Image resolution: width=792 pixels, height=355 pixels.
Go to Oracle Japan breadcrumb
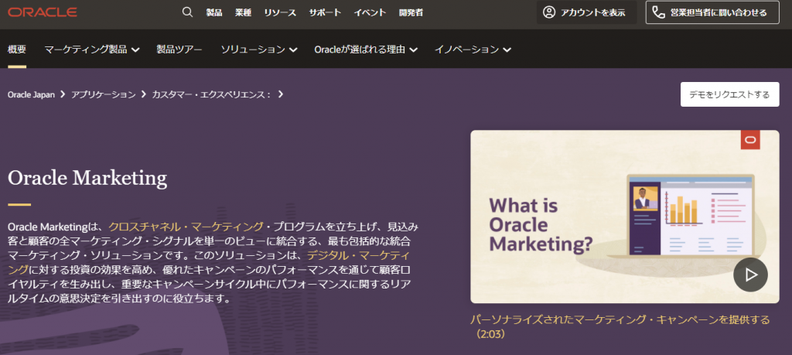(x=31, y=94)
